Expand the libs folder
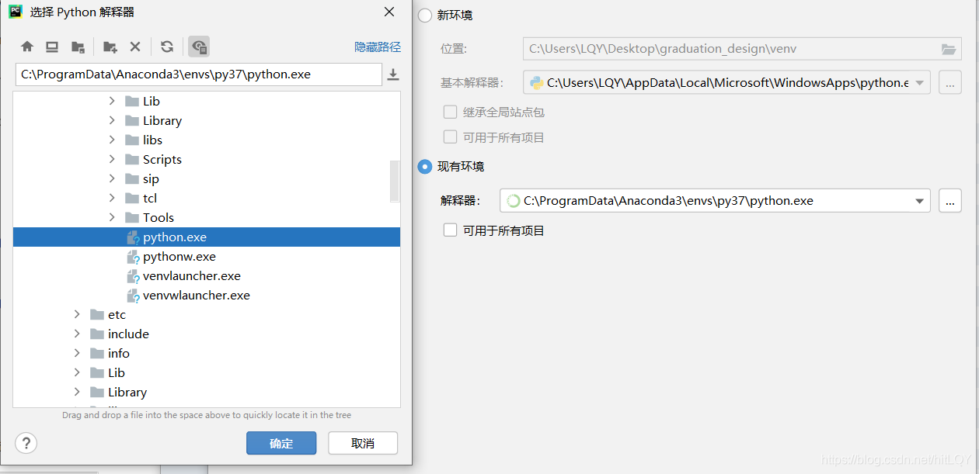The width and height of the screenshot is (979, 474). point(112,140)
